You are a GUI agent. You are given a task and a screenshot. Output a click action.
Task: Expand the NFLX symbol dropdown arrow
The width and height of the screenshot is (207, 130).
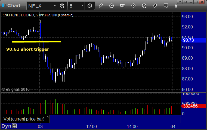55,6
